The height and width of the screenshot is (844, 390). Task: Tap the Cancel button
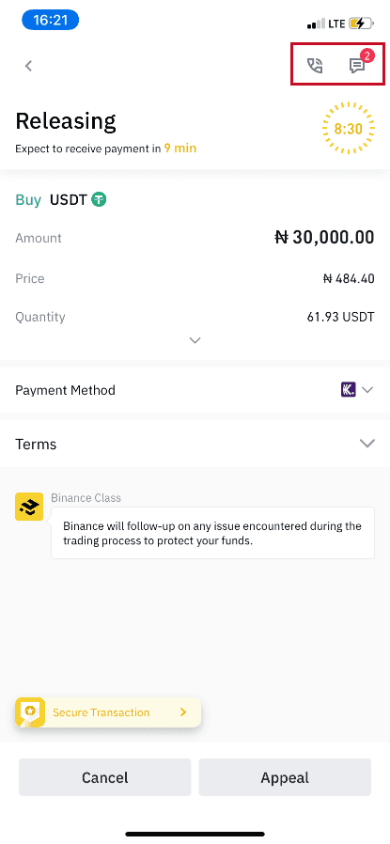[x=105, y=777]
